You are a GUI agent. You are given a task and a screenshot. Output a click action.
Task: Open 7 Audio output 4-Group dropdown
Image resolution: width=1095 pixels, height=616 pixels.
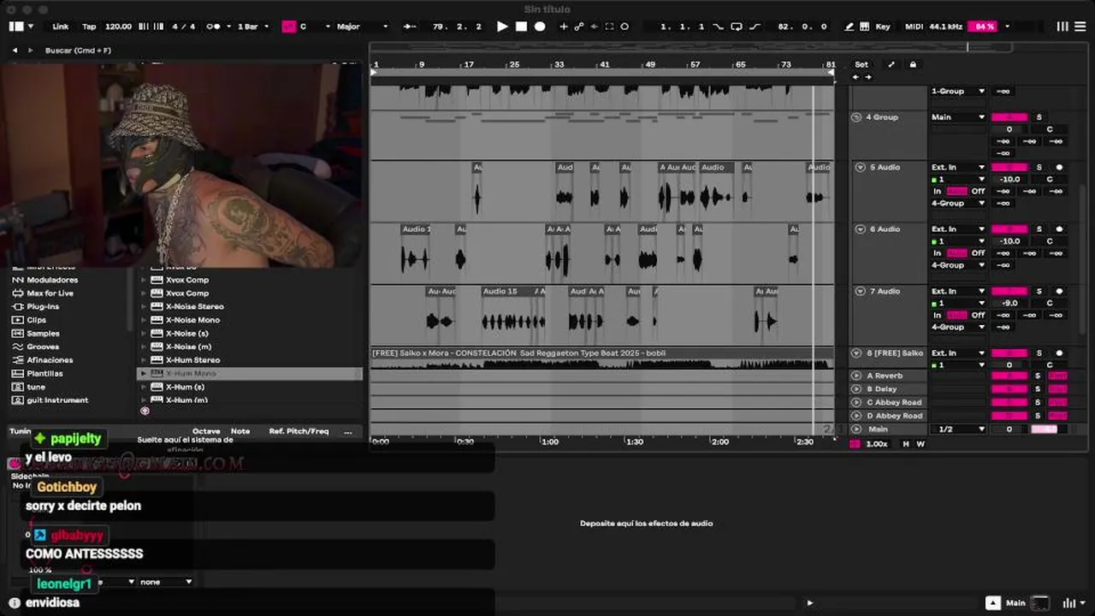click(958, 327)
